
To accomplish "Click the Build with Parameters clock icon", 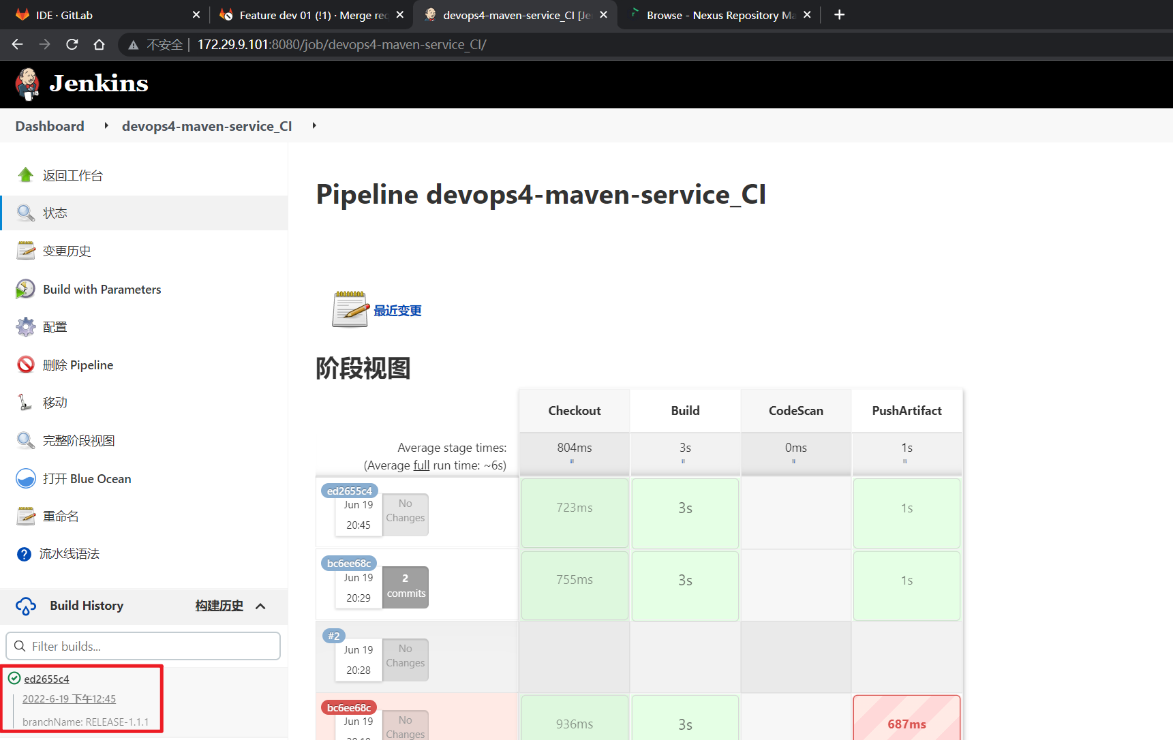I will tap(26, 289).
